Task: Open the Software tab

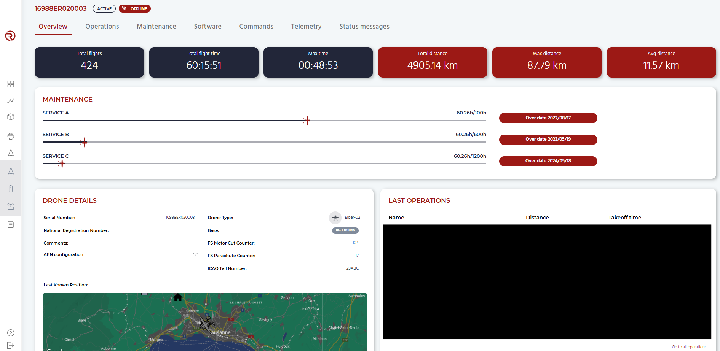Action: pos(208,26)
